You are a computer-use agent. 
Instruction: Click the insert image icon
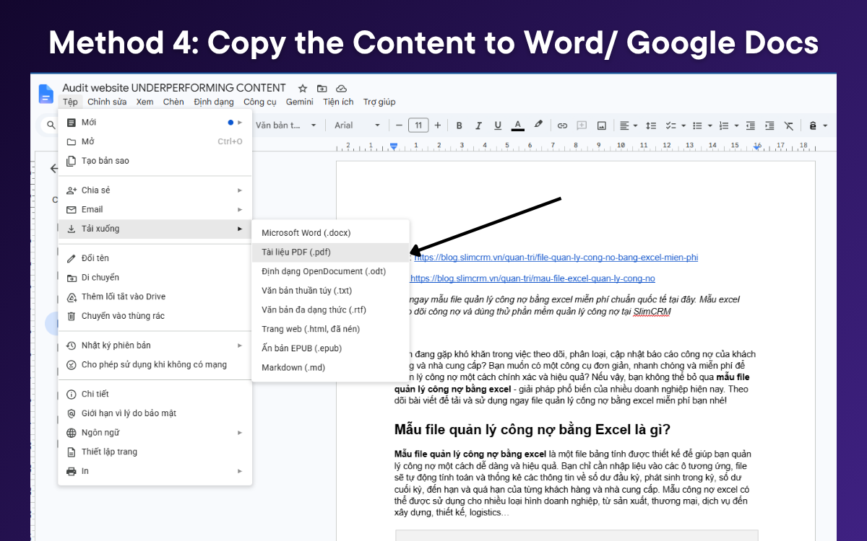click(x=601, y=126)
